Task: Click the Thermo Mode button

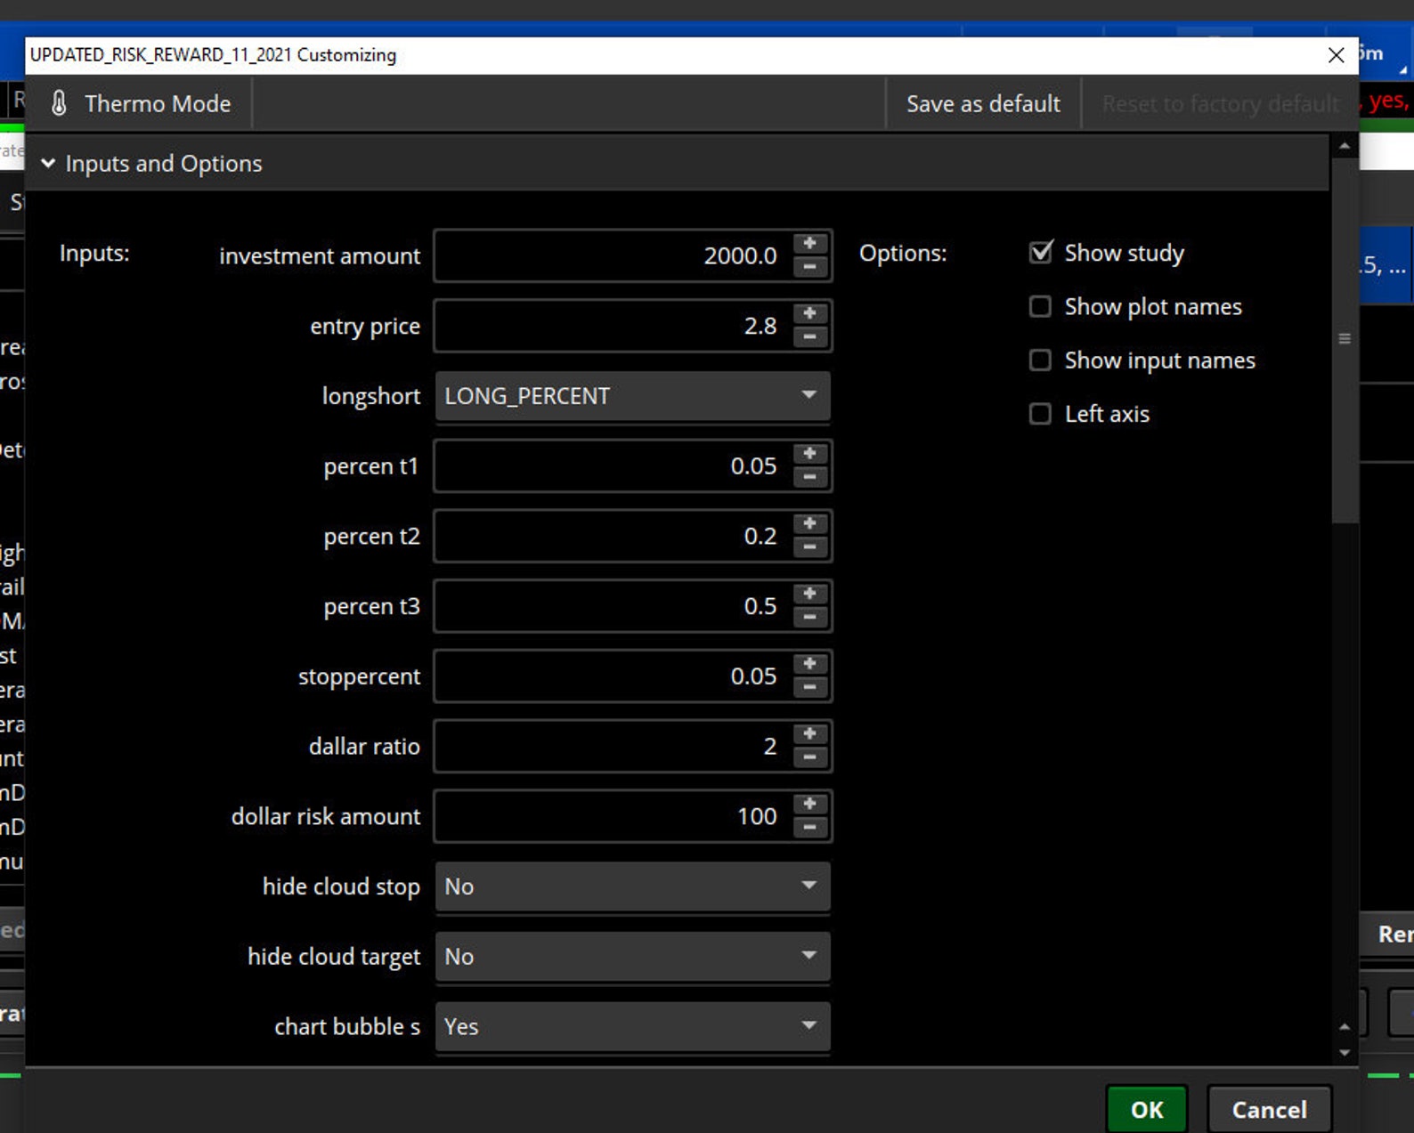Action: 140,103
